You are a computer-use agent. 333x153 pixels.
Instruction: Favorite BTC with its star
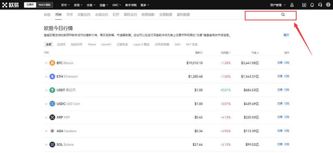(46, 63)
